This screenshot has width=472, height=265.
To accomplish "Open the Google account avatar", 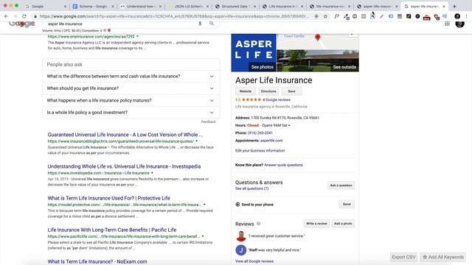I will (459, 24).
